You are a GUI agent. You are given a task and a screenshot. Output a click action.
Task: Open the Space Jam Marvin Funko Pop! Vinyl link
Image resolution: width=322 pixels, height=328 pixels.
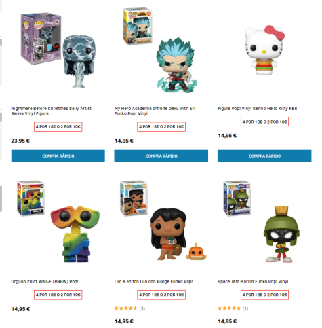(253, 282)
